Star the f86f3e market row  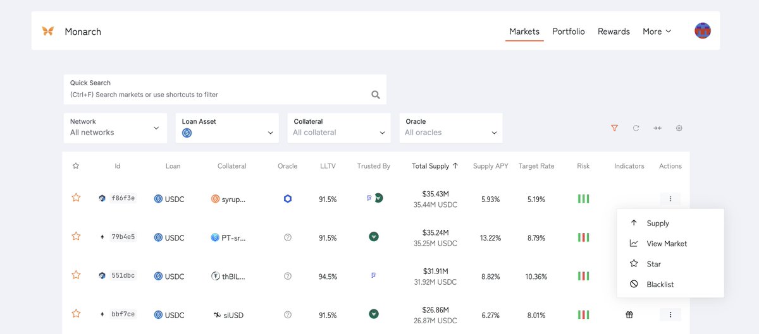(76, 198)
